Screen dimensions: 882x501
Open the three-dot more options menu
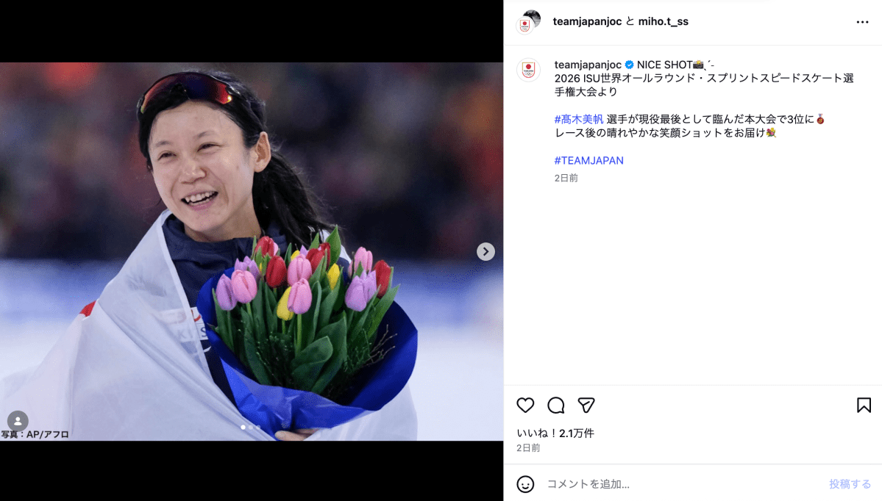click(x=862, y=22)
